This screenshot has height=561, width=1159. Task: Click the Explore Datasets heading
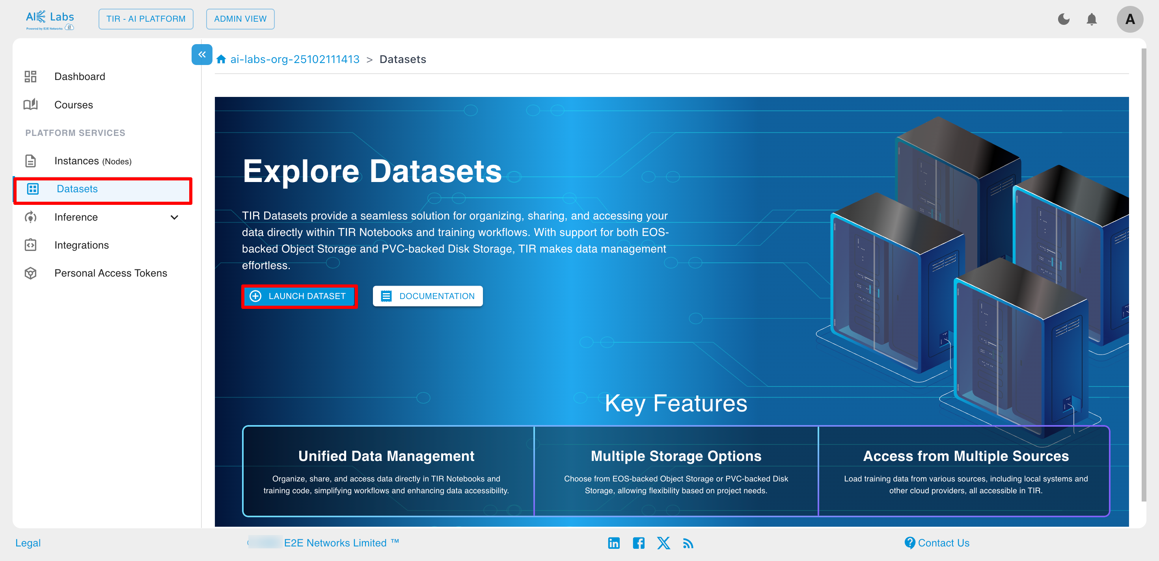[x=372, y=171]
